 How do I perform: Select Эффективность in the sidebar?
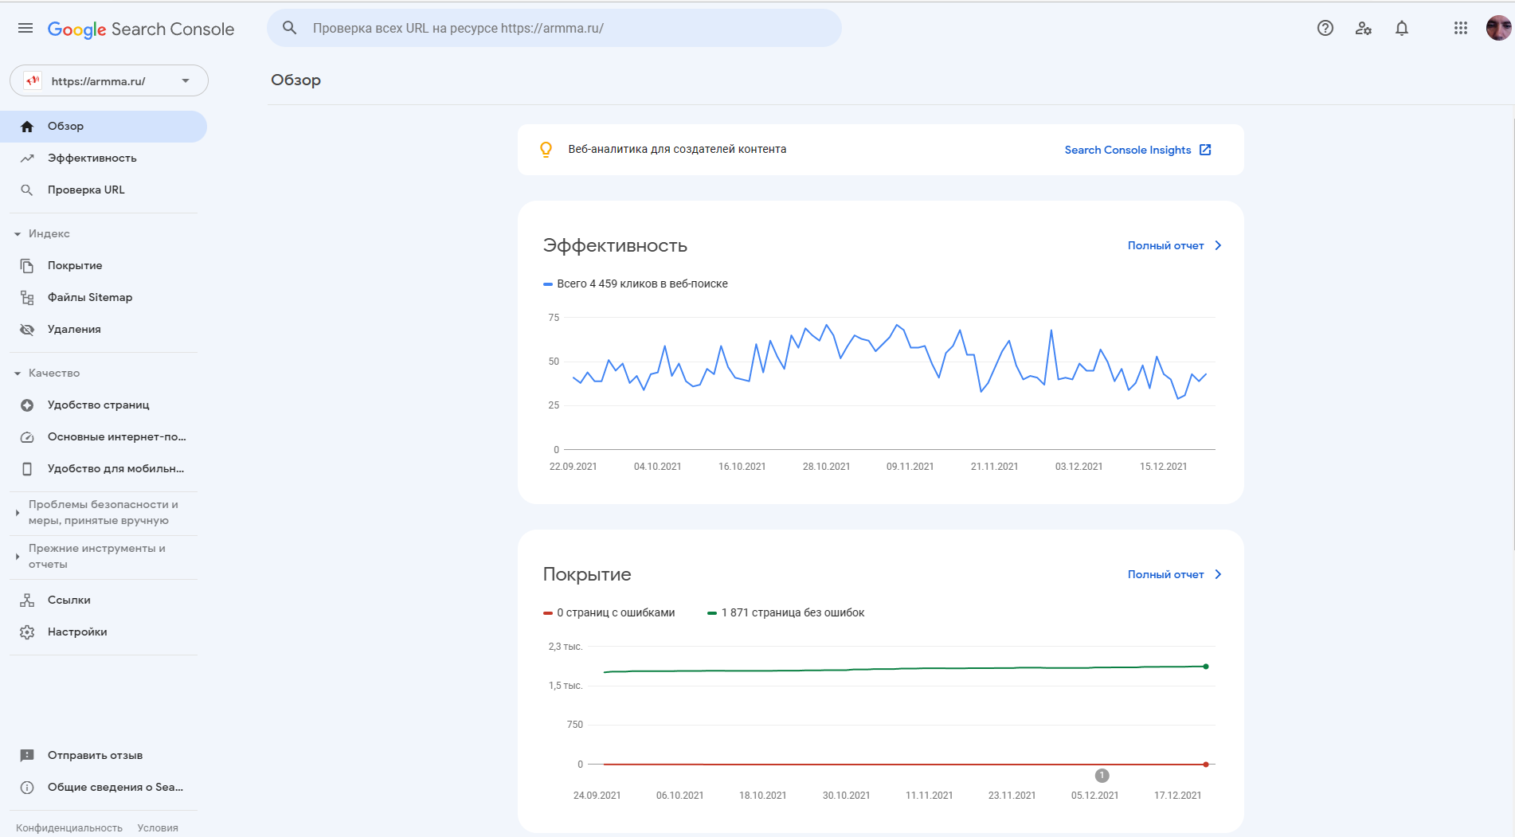tap(92, 158)
